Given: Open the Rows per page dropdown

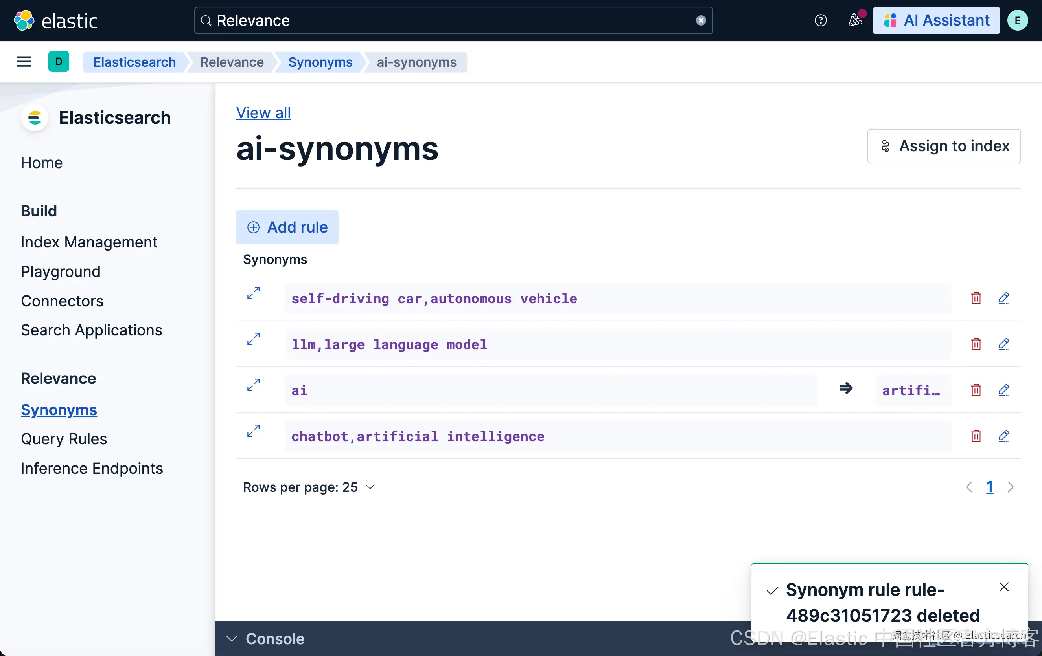Looking at the screenshot, I should point(309,487).
